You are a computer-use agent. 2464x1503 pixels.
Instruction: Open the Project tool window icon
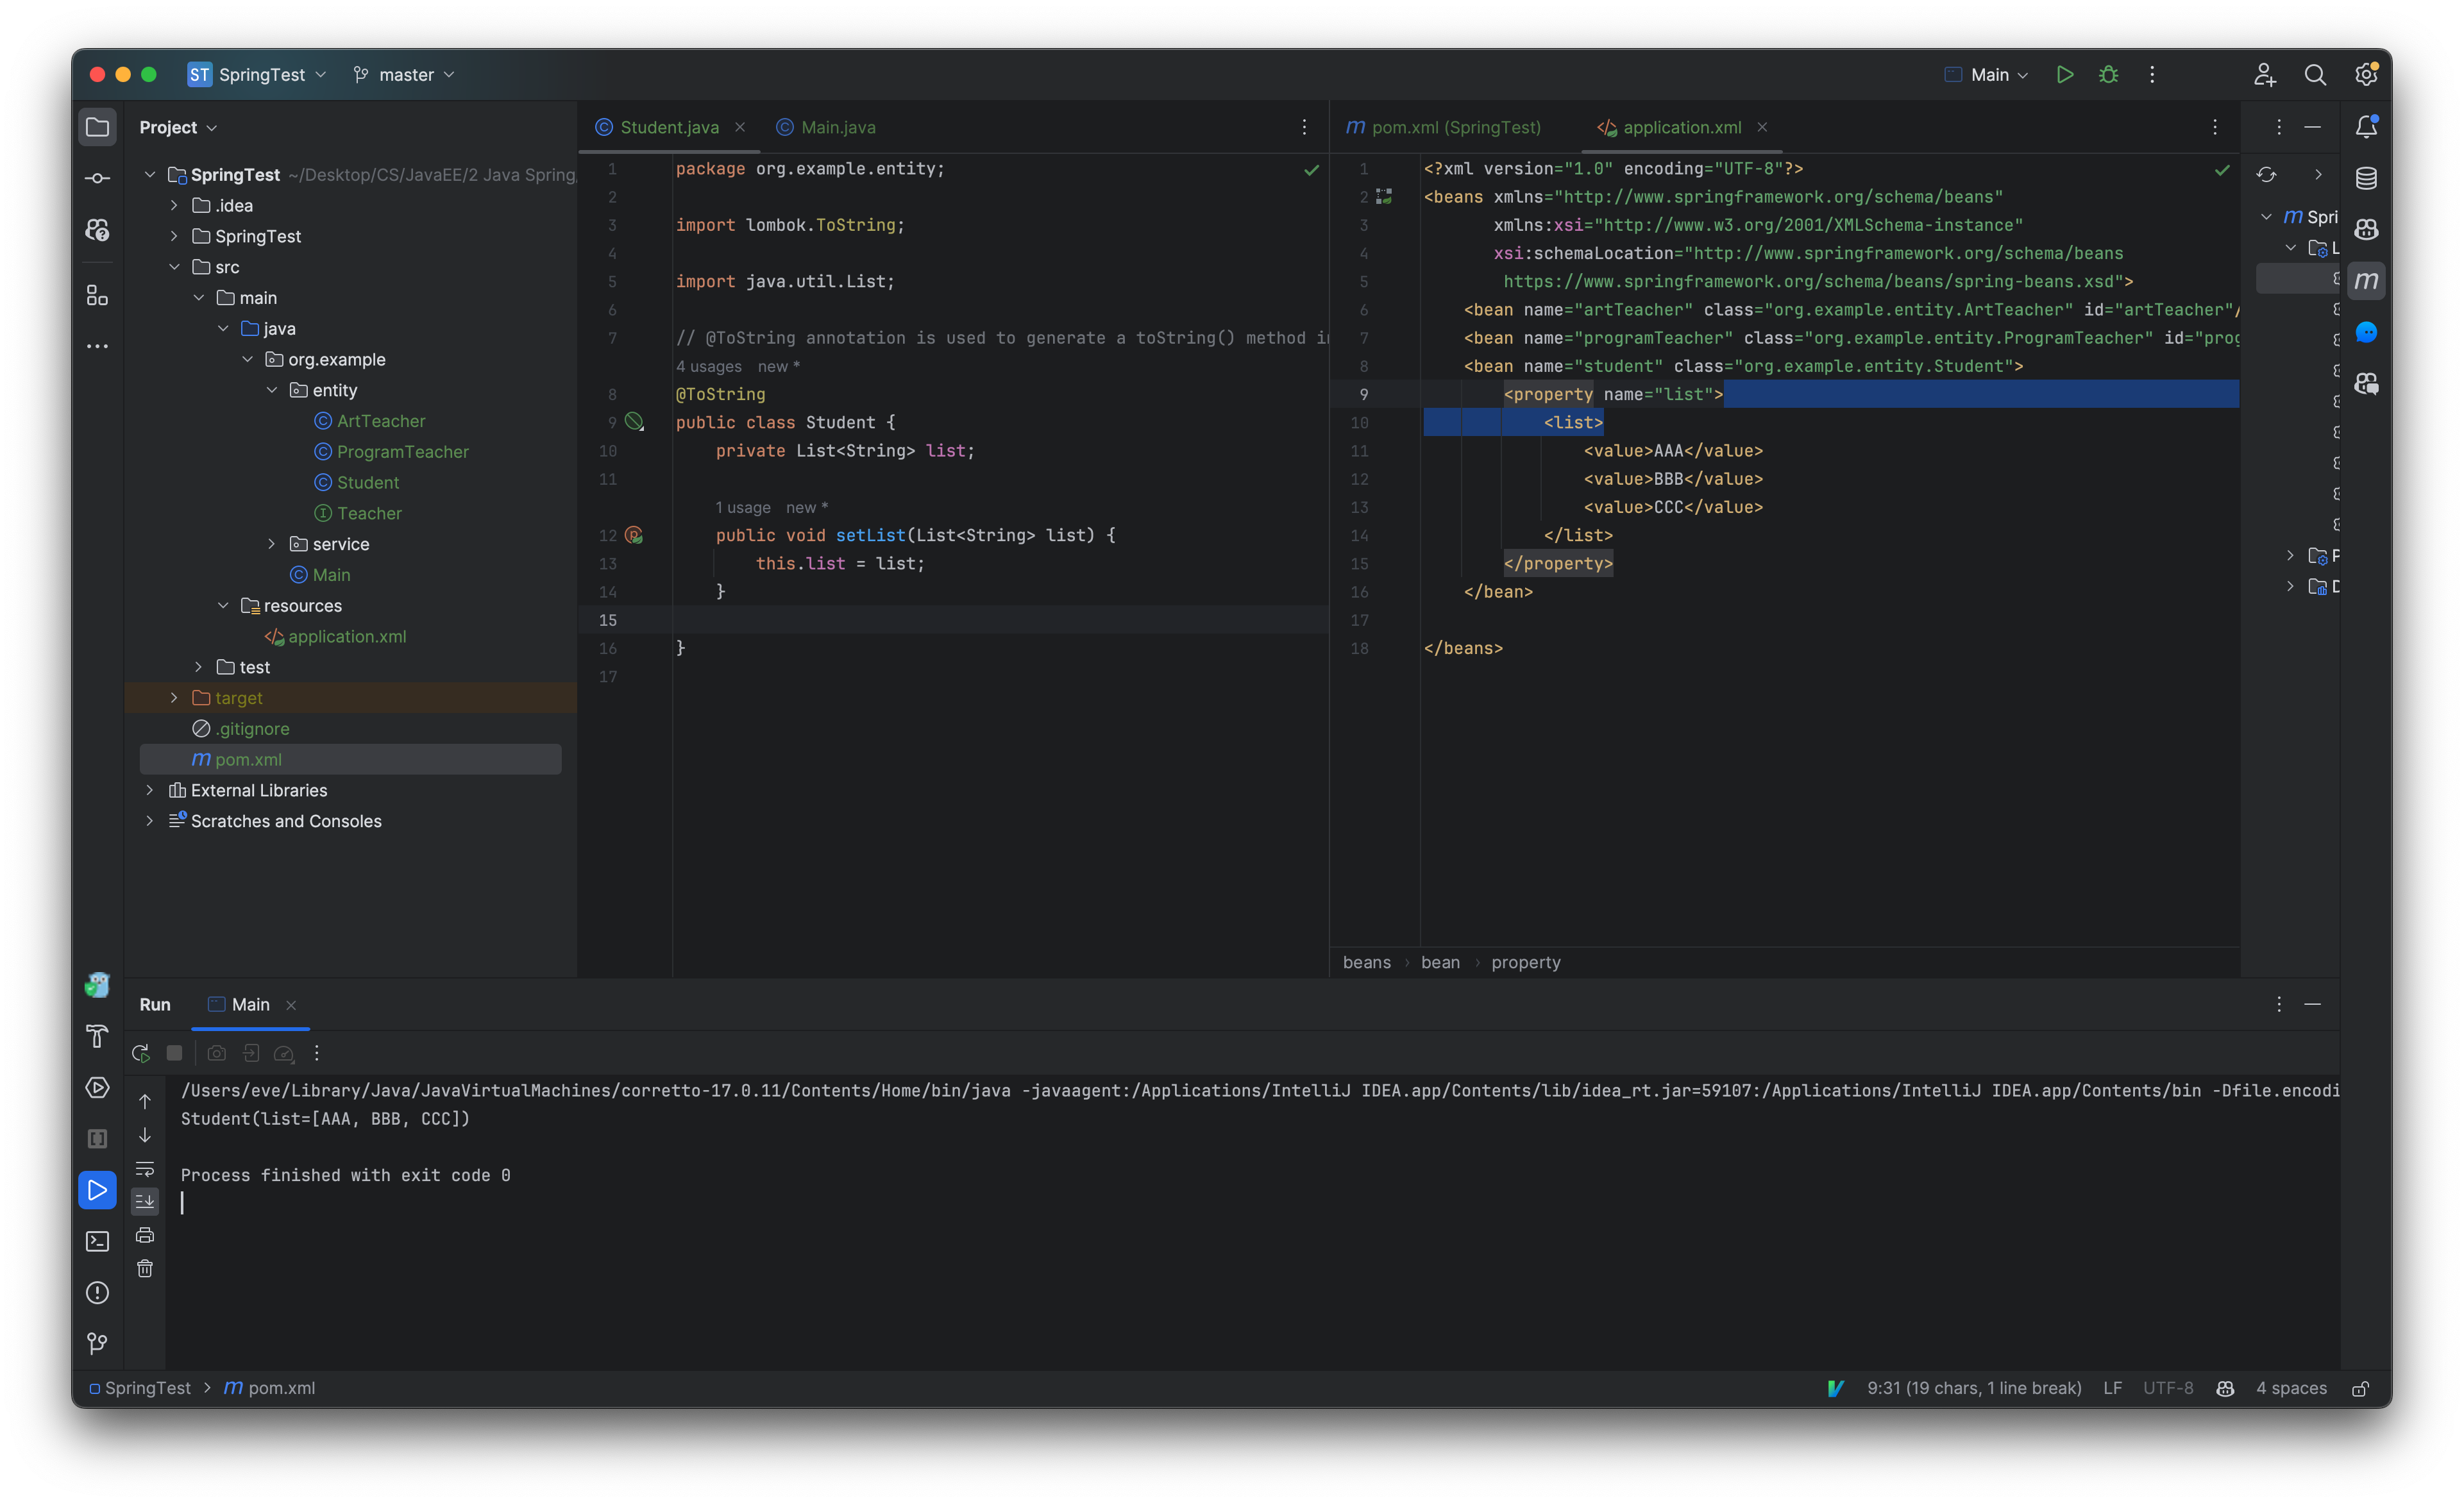coord(97,127)
